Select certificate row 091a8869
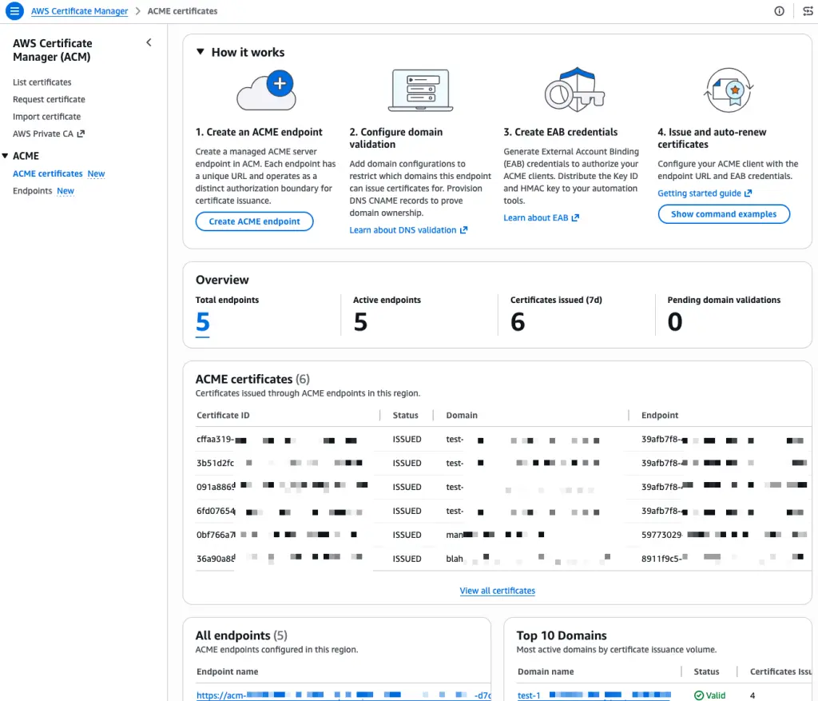The height and width of the screenshot is (701, 818). coord(503,487)
